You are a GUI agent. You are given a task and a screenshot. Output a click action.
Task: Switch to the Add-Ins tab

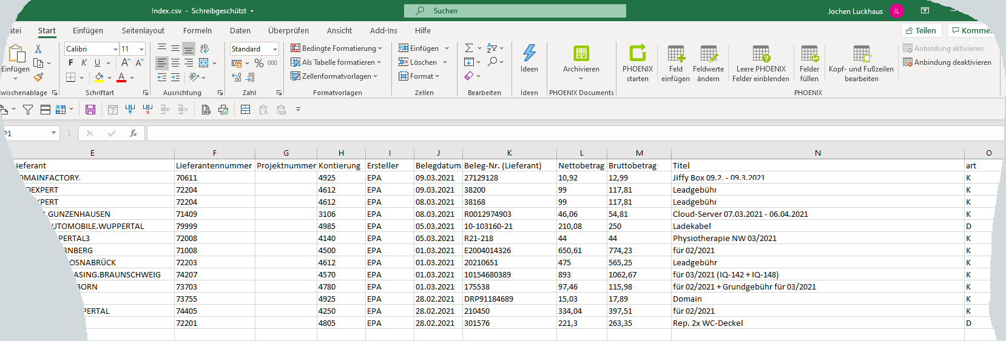(x=383, y=31)
